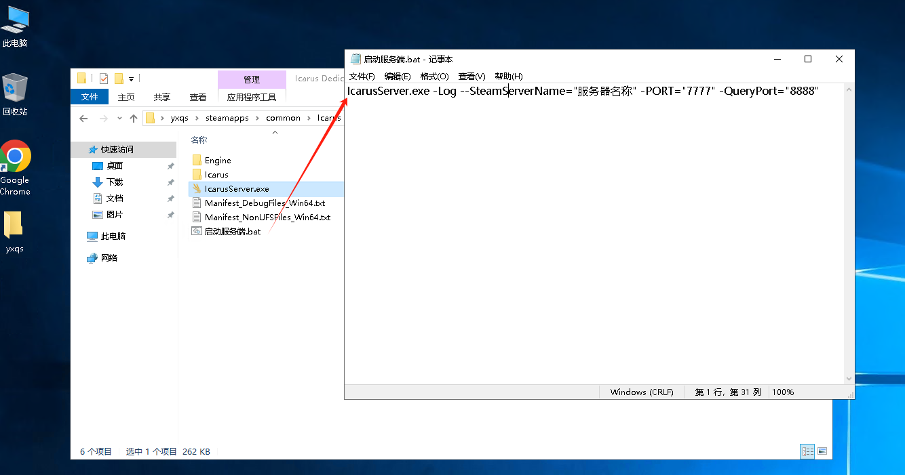Select the yxqs folder on the desktop
This screenshot has height=475, width=905.
(14, 232)
